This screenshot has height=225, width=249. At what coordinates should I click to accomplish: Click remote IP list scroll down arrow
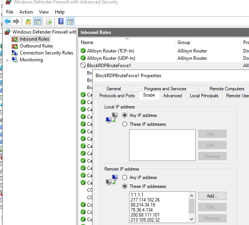coord(191,219)
